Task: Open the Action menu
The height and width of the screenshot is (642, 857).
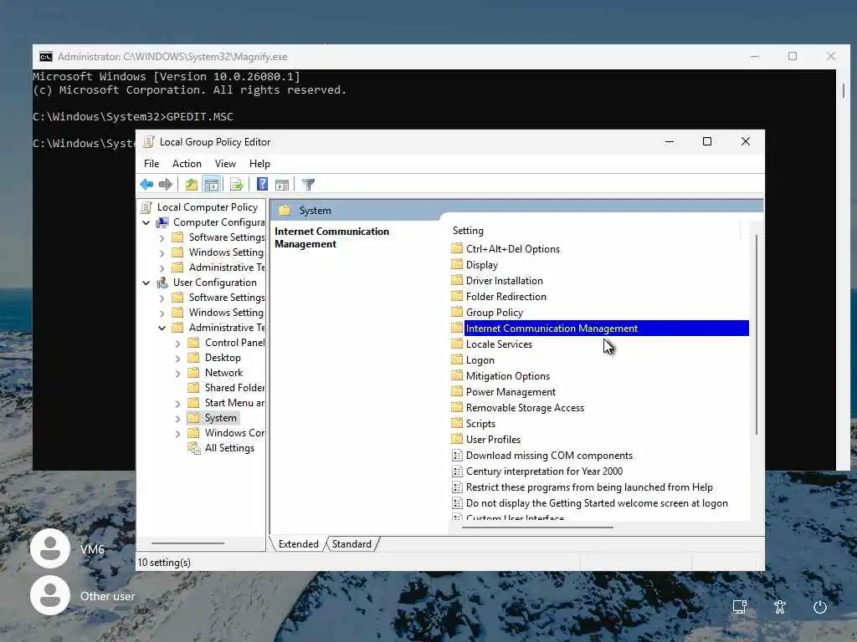Action: (x=187, y=164)
